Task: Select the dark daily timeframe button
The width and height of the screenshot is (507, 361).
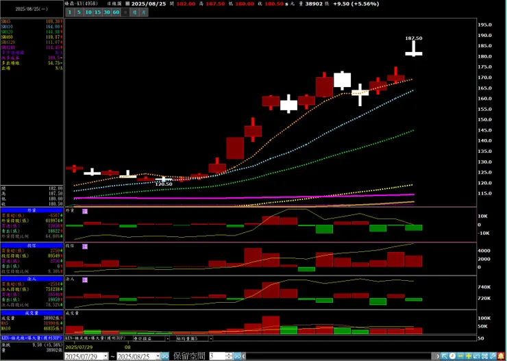Action: click(125, 12)
